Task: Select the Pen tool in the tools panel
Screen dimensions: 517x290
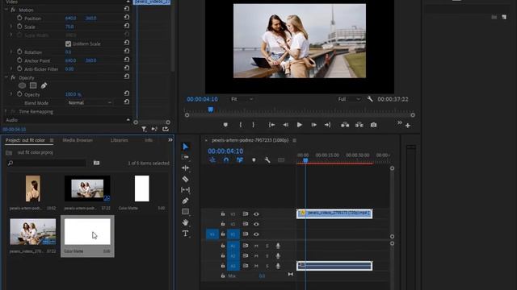Action: pyautogui.click(x=185, y=201)
